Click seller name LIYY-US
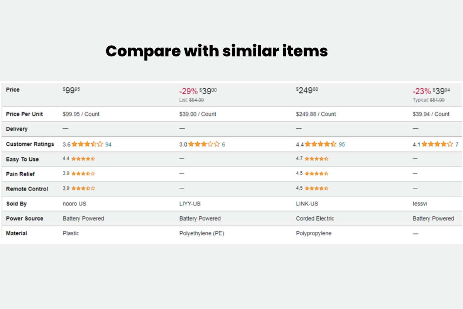 [190, 204]
